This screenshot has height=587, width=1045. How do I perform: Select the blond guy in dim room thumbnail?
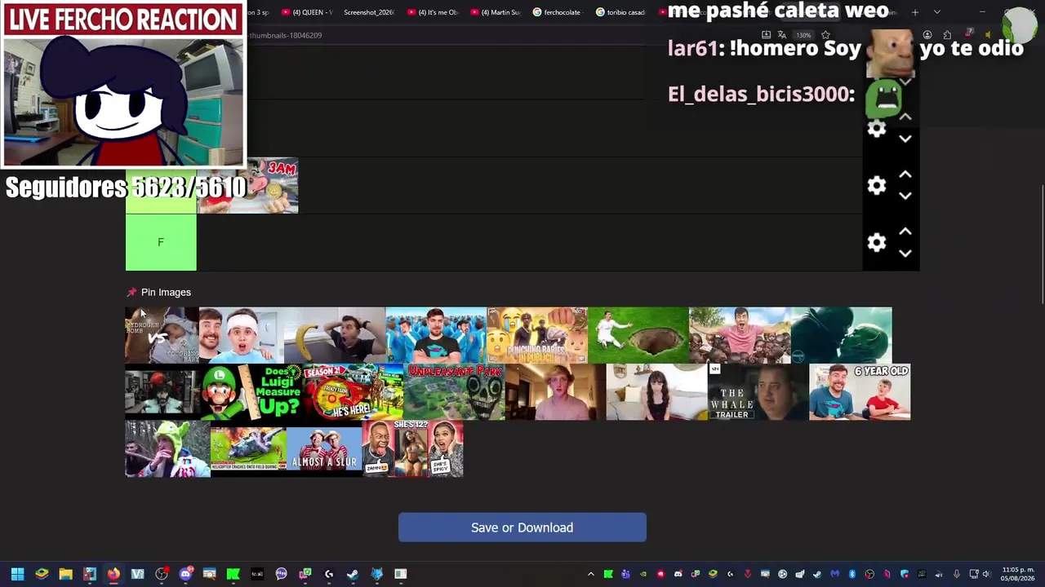(556, 392)
